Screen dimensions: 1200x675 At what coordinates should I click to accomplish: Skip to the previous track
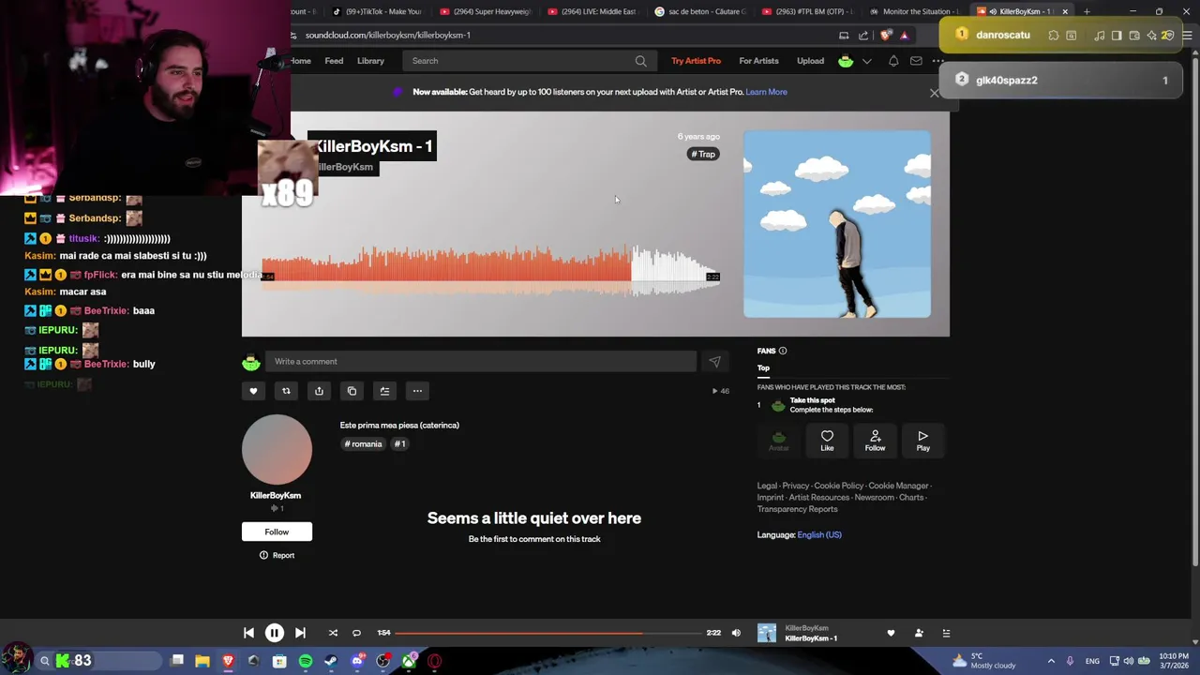pyautogui.click(x=248, y=634)
